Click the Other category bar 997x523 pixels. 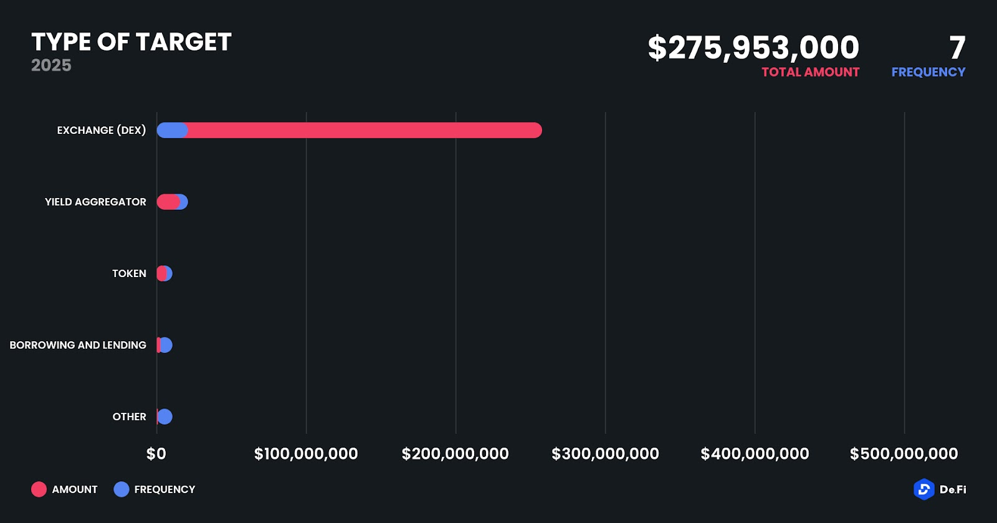coord(165,417)
